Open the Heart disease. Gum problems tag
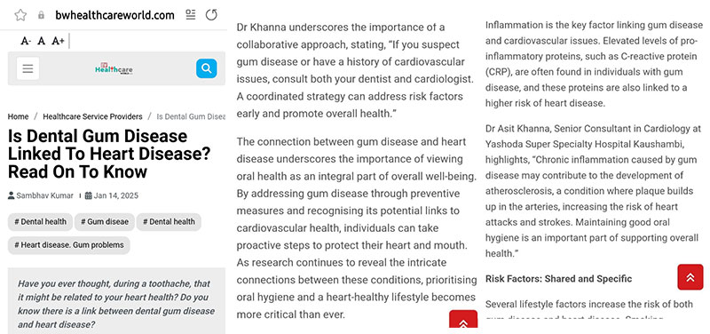 pyautogui.click(x=69, y=245)
